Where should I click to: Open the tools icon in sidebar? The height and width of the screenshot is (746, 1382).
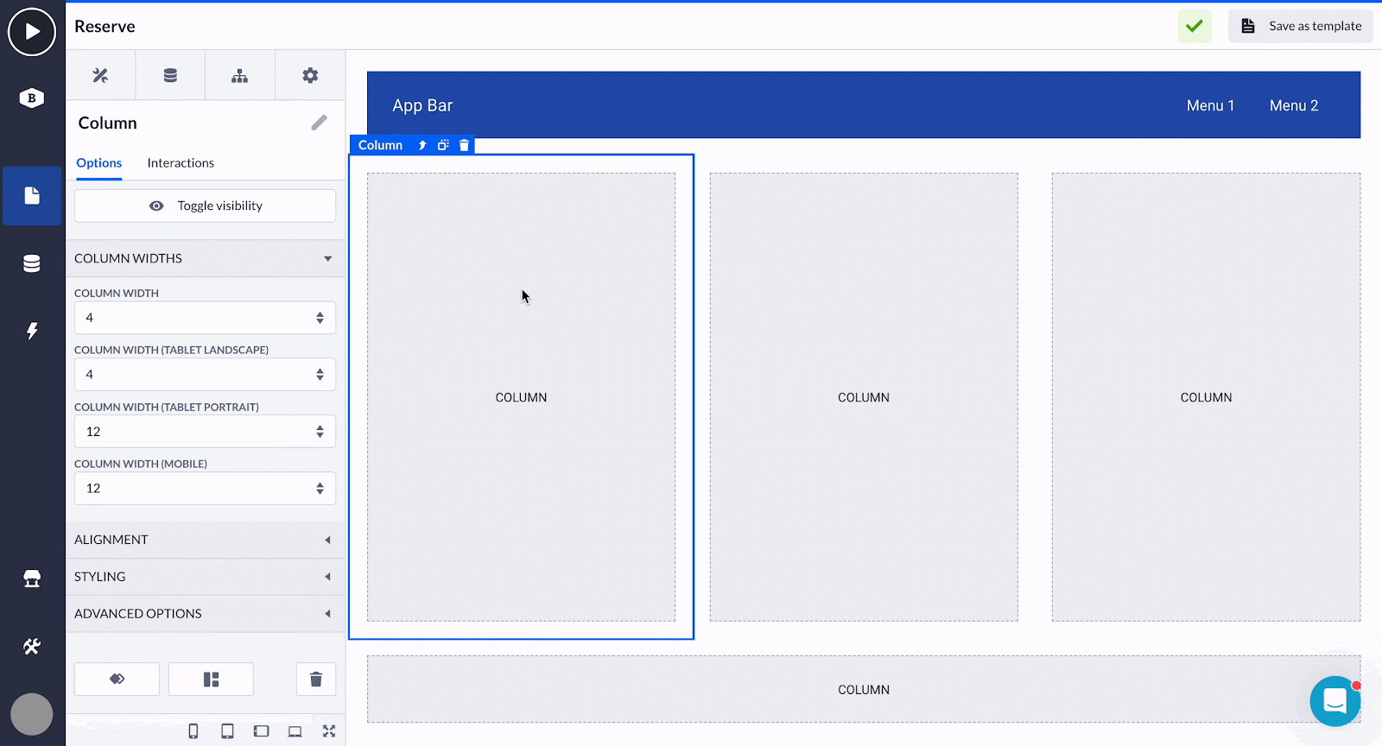tap(32, 646)
